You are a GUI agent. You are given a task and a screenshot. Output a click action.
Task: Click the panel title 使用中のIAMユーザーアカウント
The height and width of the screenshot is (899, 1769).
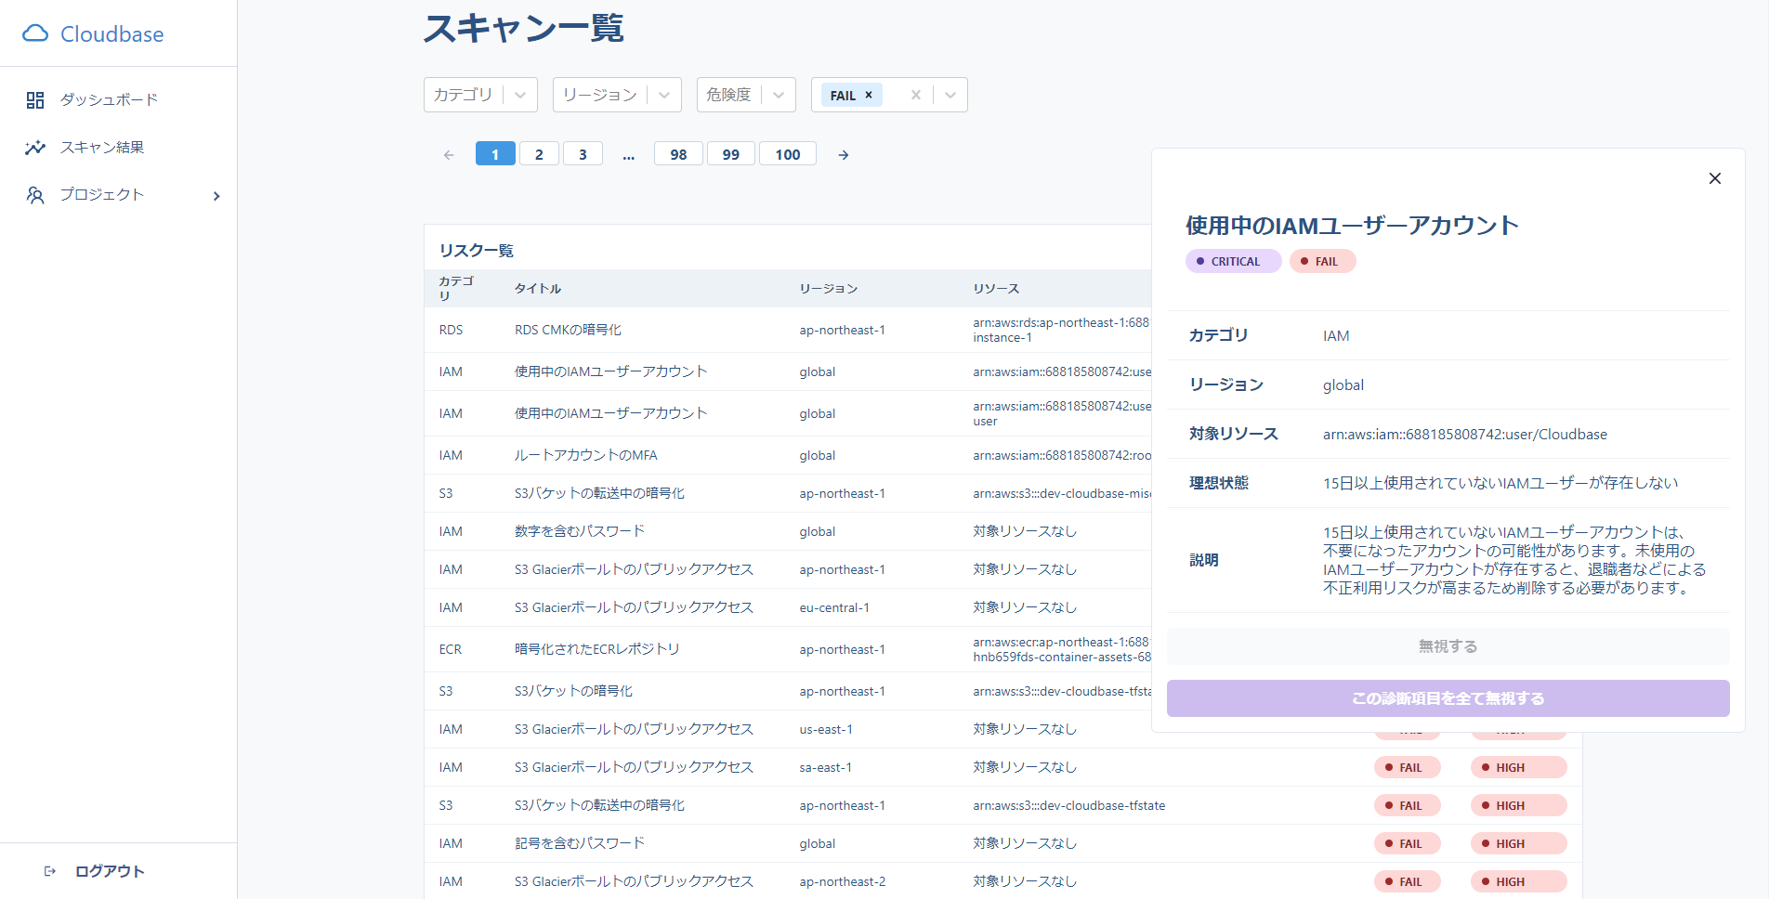point(1352,226)
